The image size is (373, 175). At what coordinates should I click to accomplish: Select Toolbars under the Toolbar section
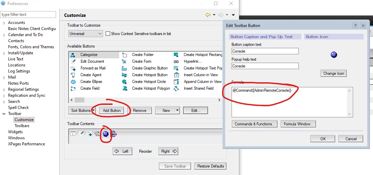point(22,126)
